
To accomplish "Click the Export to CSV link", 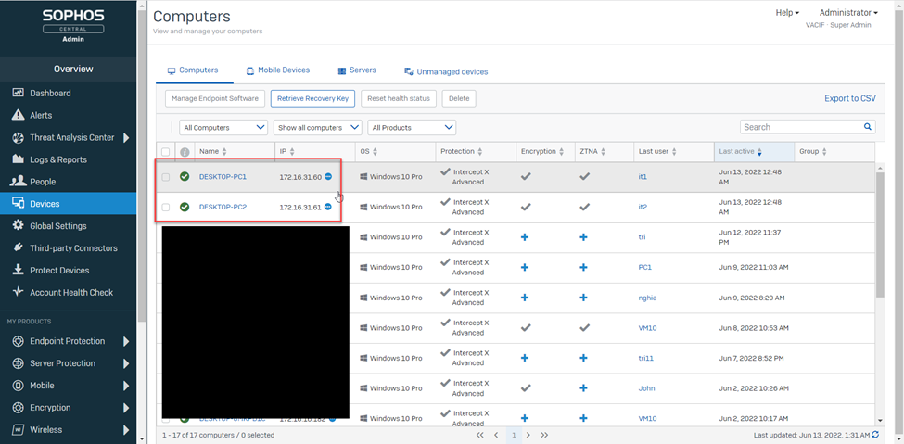I will coord(850,98).
